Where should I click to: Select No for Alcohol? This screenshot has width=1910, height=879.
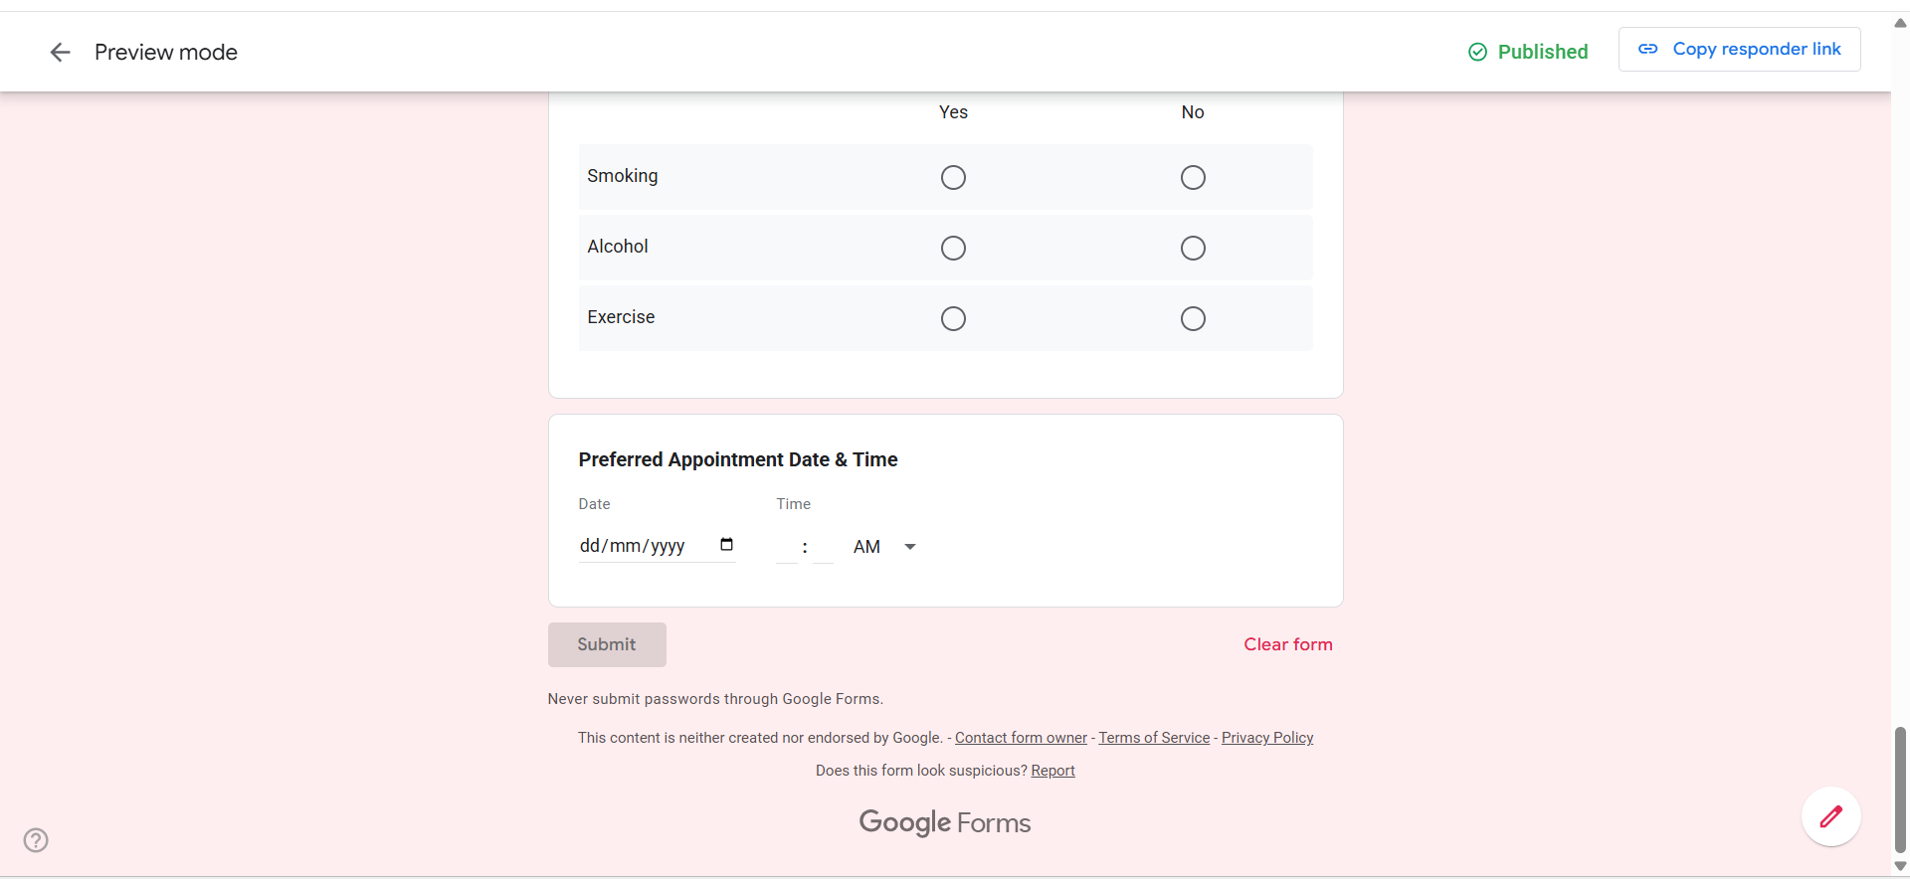(1193, 248)
